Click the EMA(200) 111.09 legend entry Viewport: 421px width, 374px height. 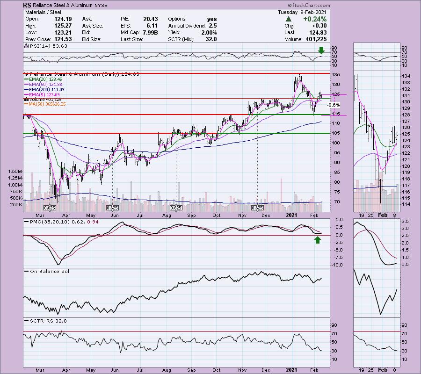pos(44,90)
